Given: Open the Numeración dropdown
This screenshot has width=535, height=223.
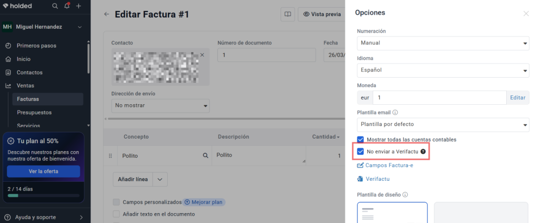Looking at the screenshot, I should (x=443, y=43).
